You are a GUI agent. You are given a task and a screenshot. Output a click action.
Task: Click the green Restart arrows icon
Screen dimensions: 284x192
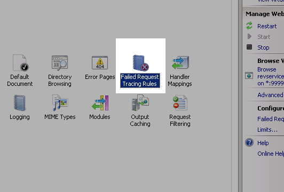tap(249, 26)
